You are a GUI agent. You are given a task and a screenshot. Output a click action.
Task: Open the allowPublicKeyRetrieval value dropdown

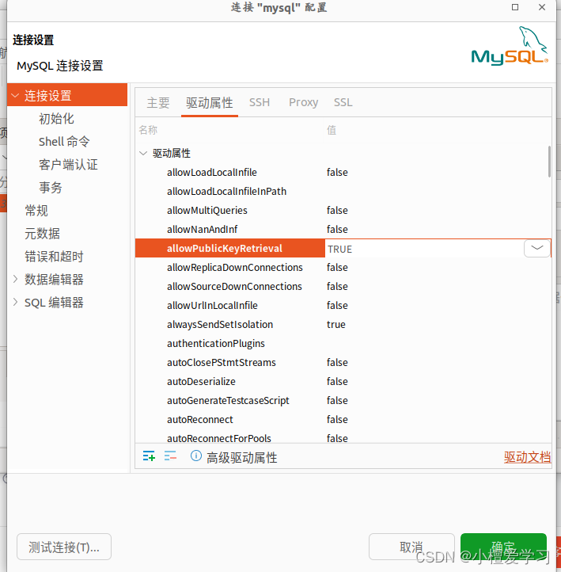(536, 248)
